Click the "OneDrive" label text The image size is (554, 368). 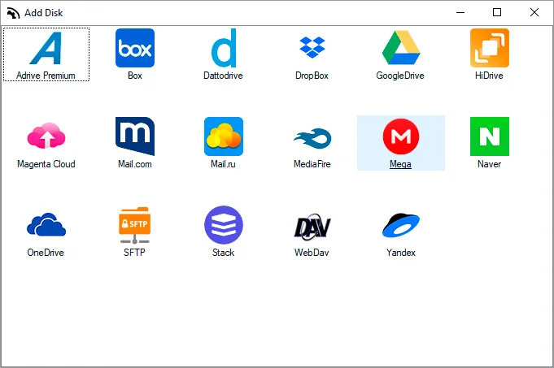(x=46, y=253)
